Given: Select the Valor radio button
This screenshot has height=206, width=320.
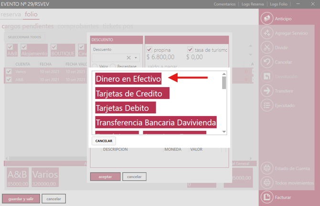Looking at the screenshot, I should [96, 67].
